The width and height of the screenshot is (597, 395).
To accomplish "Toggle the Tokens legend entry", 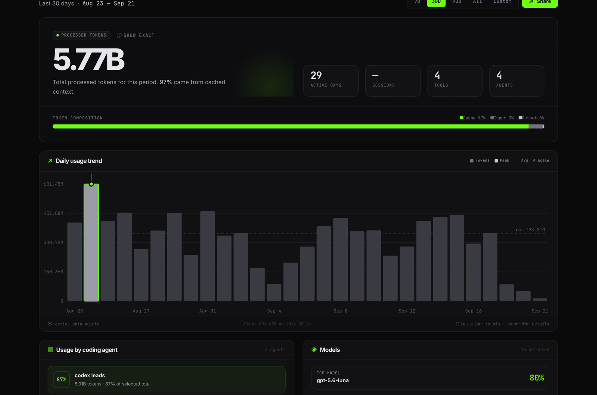I will click(480, 160).
